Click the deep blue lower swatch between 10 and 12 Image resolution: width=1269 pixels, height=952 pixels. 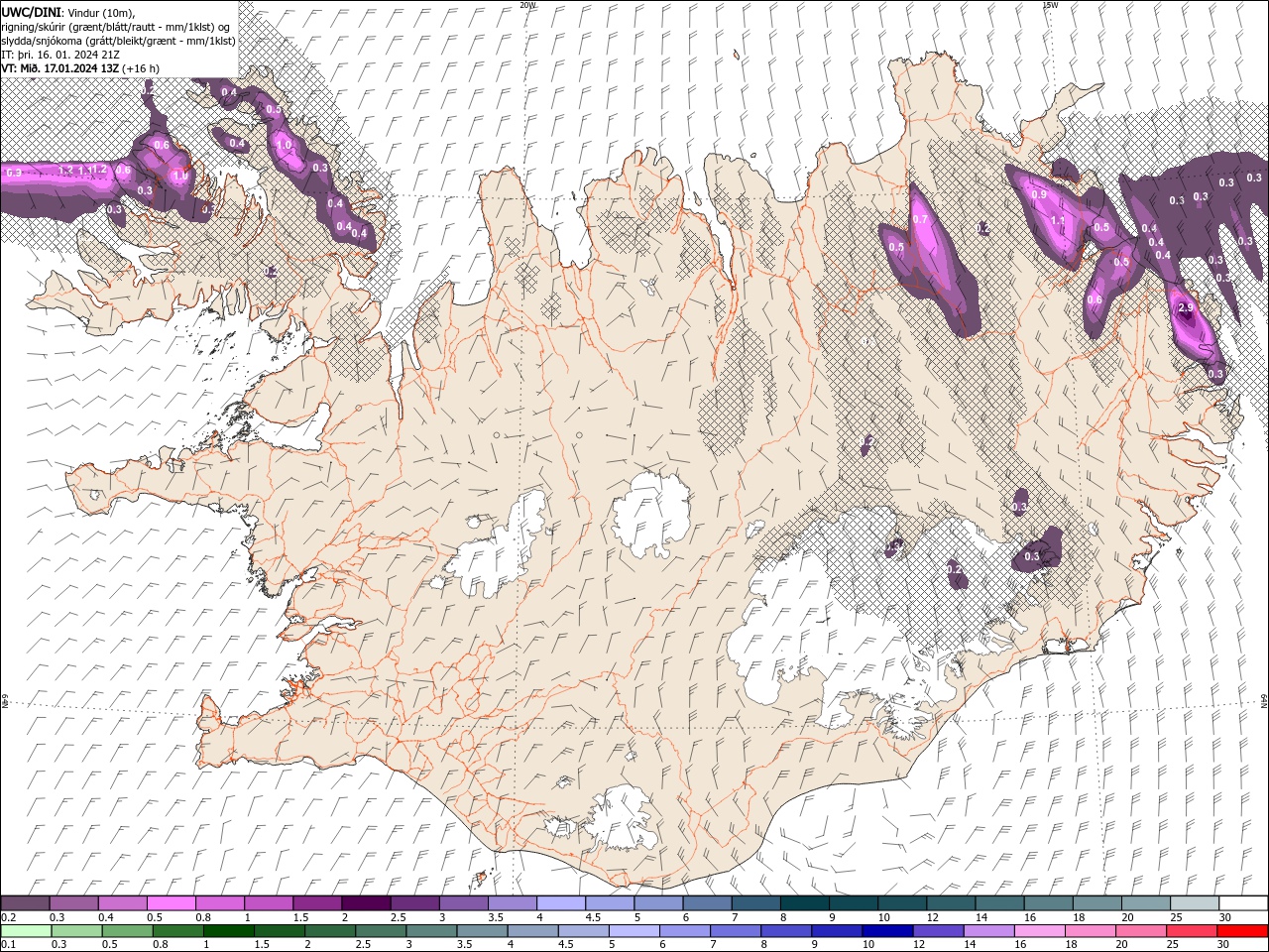[886, 931]
